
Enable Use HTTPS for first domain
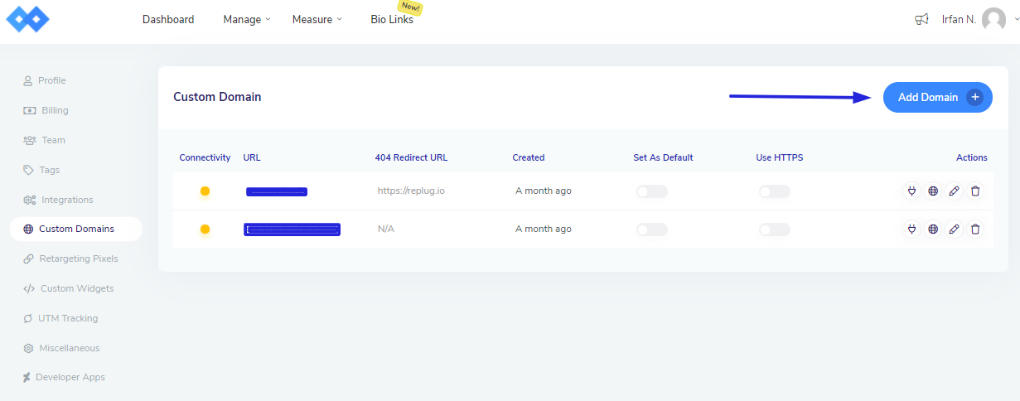pos(774,191)
